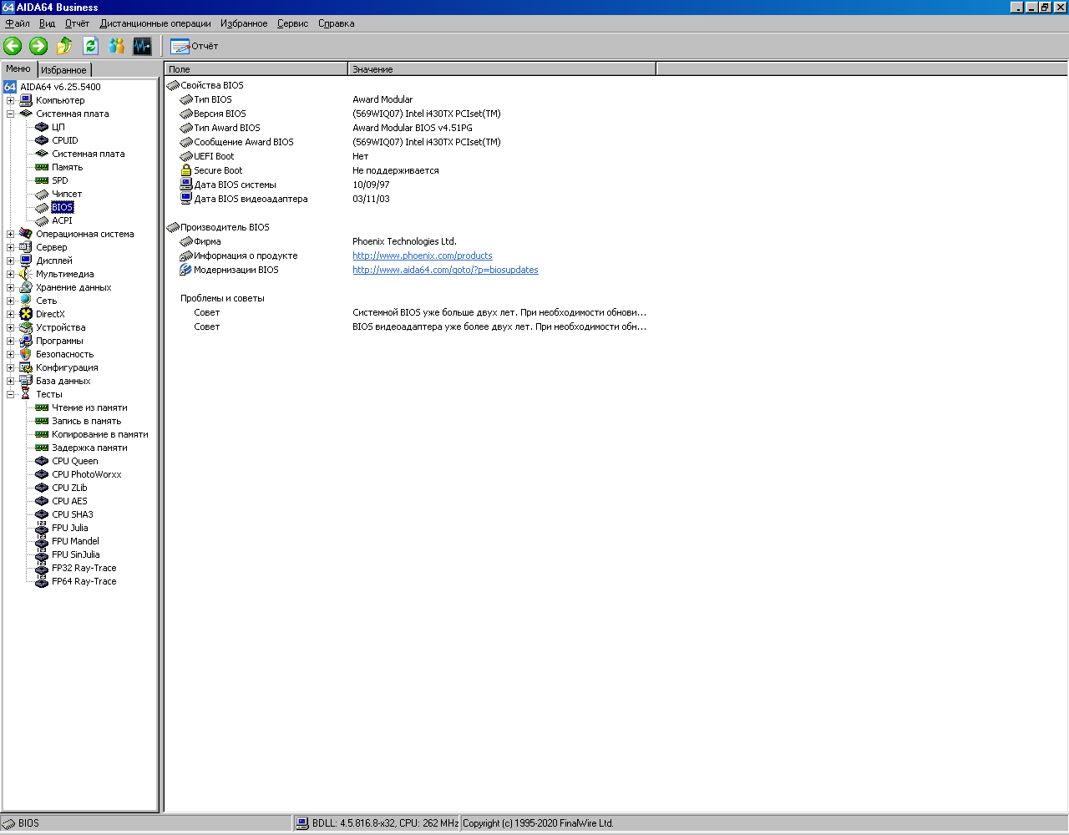Click the Отчёт toolbar button
This screenshot has width=1069, height=835.
click(194, 46)
